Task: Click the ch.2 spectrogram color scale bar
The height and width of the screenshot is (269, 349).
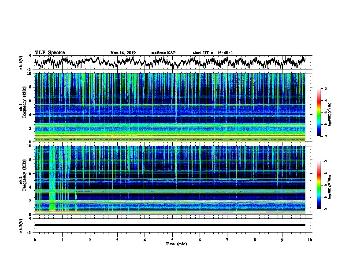Action: [x=319, y=185]
